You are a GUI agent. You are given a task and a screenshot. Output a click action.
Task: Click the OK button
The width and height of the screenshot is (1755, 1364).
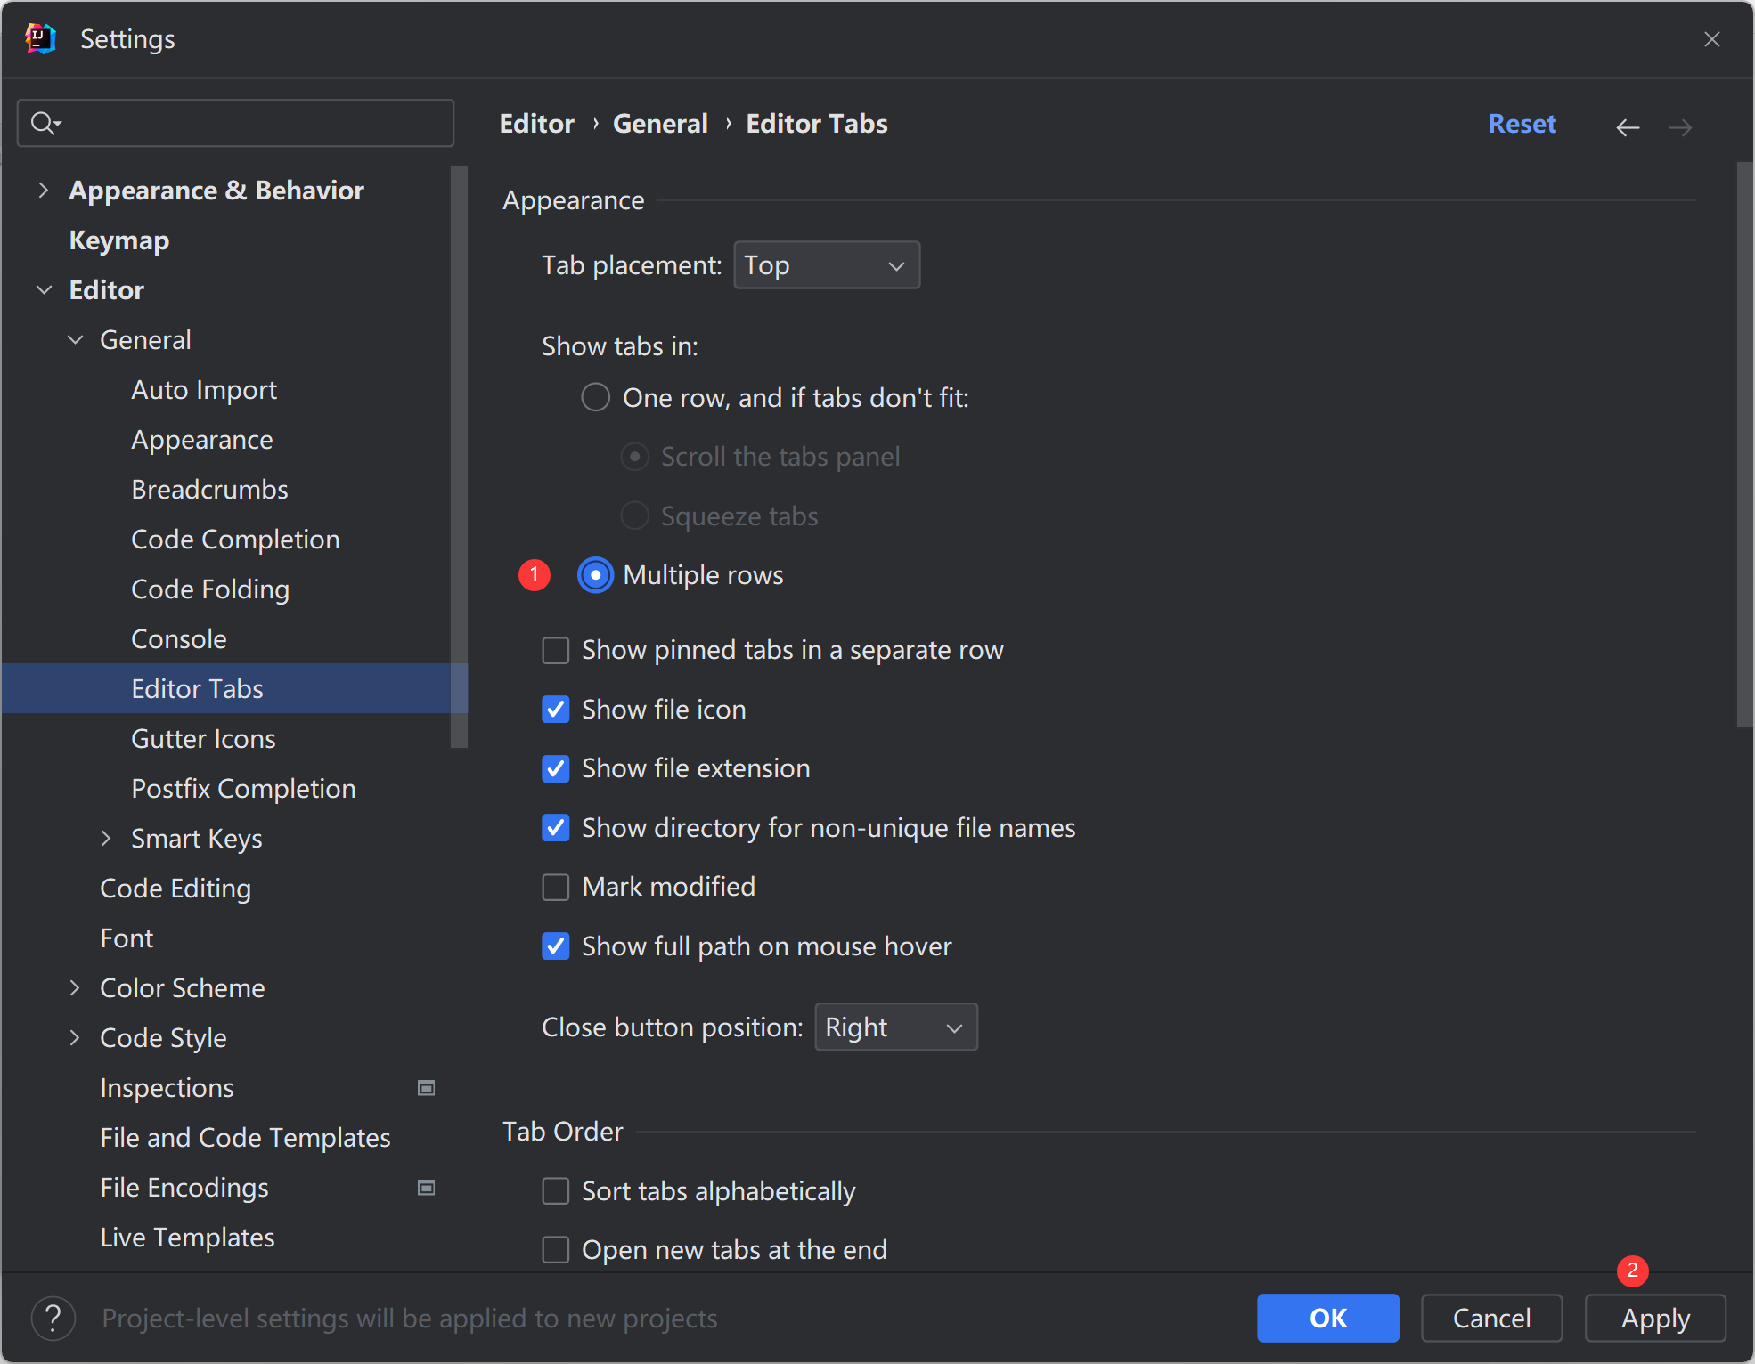tap(1327, 1318)
